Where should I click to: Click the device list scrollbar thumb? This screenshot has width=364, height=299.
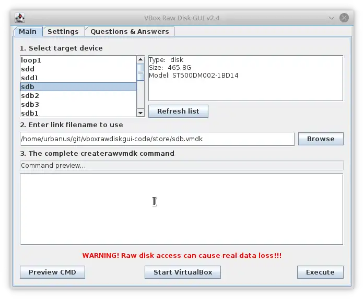140,72
